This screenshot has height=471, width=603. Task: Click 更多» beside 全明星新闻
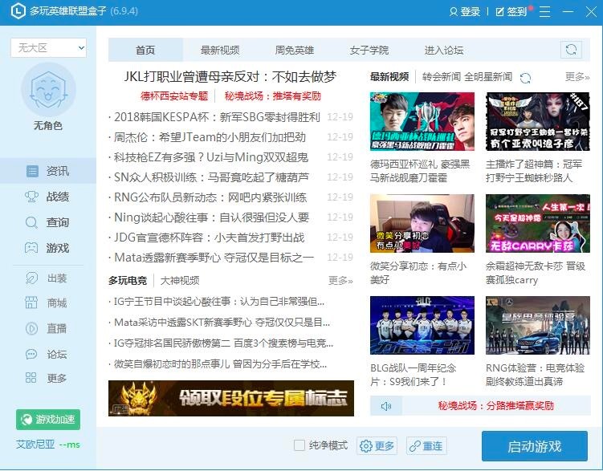point(577,77)
